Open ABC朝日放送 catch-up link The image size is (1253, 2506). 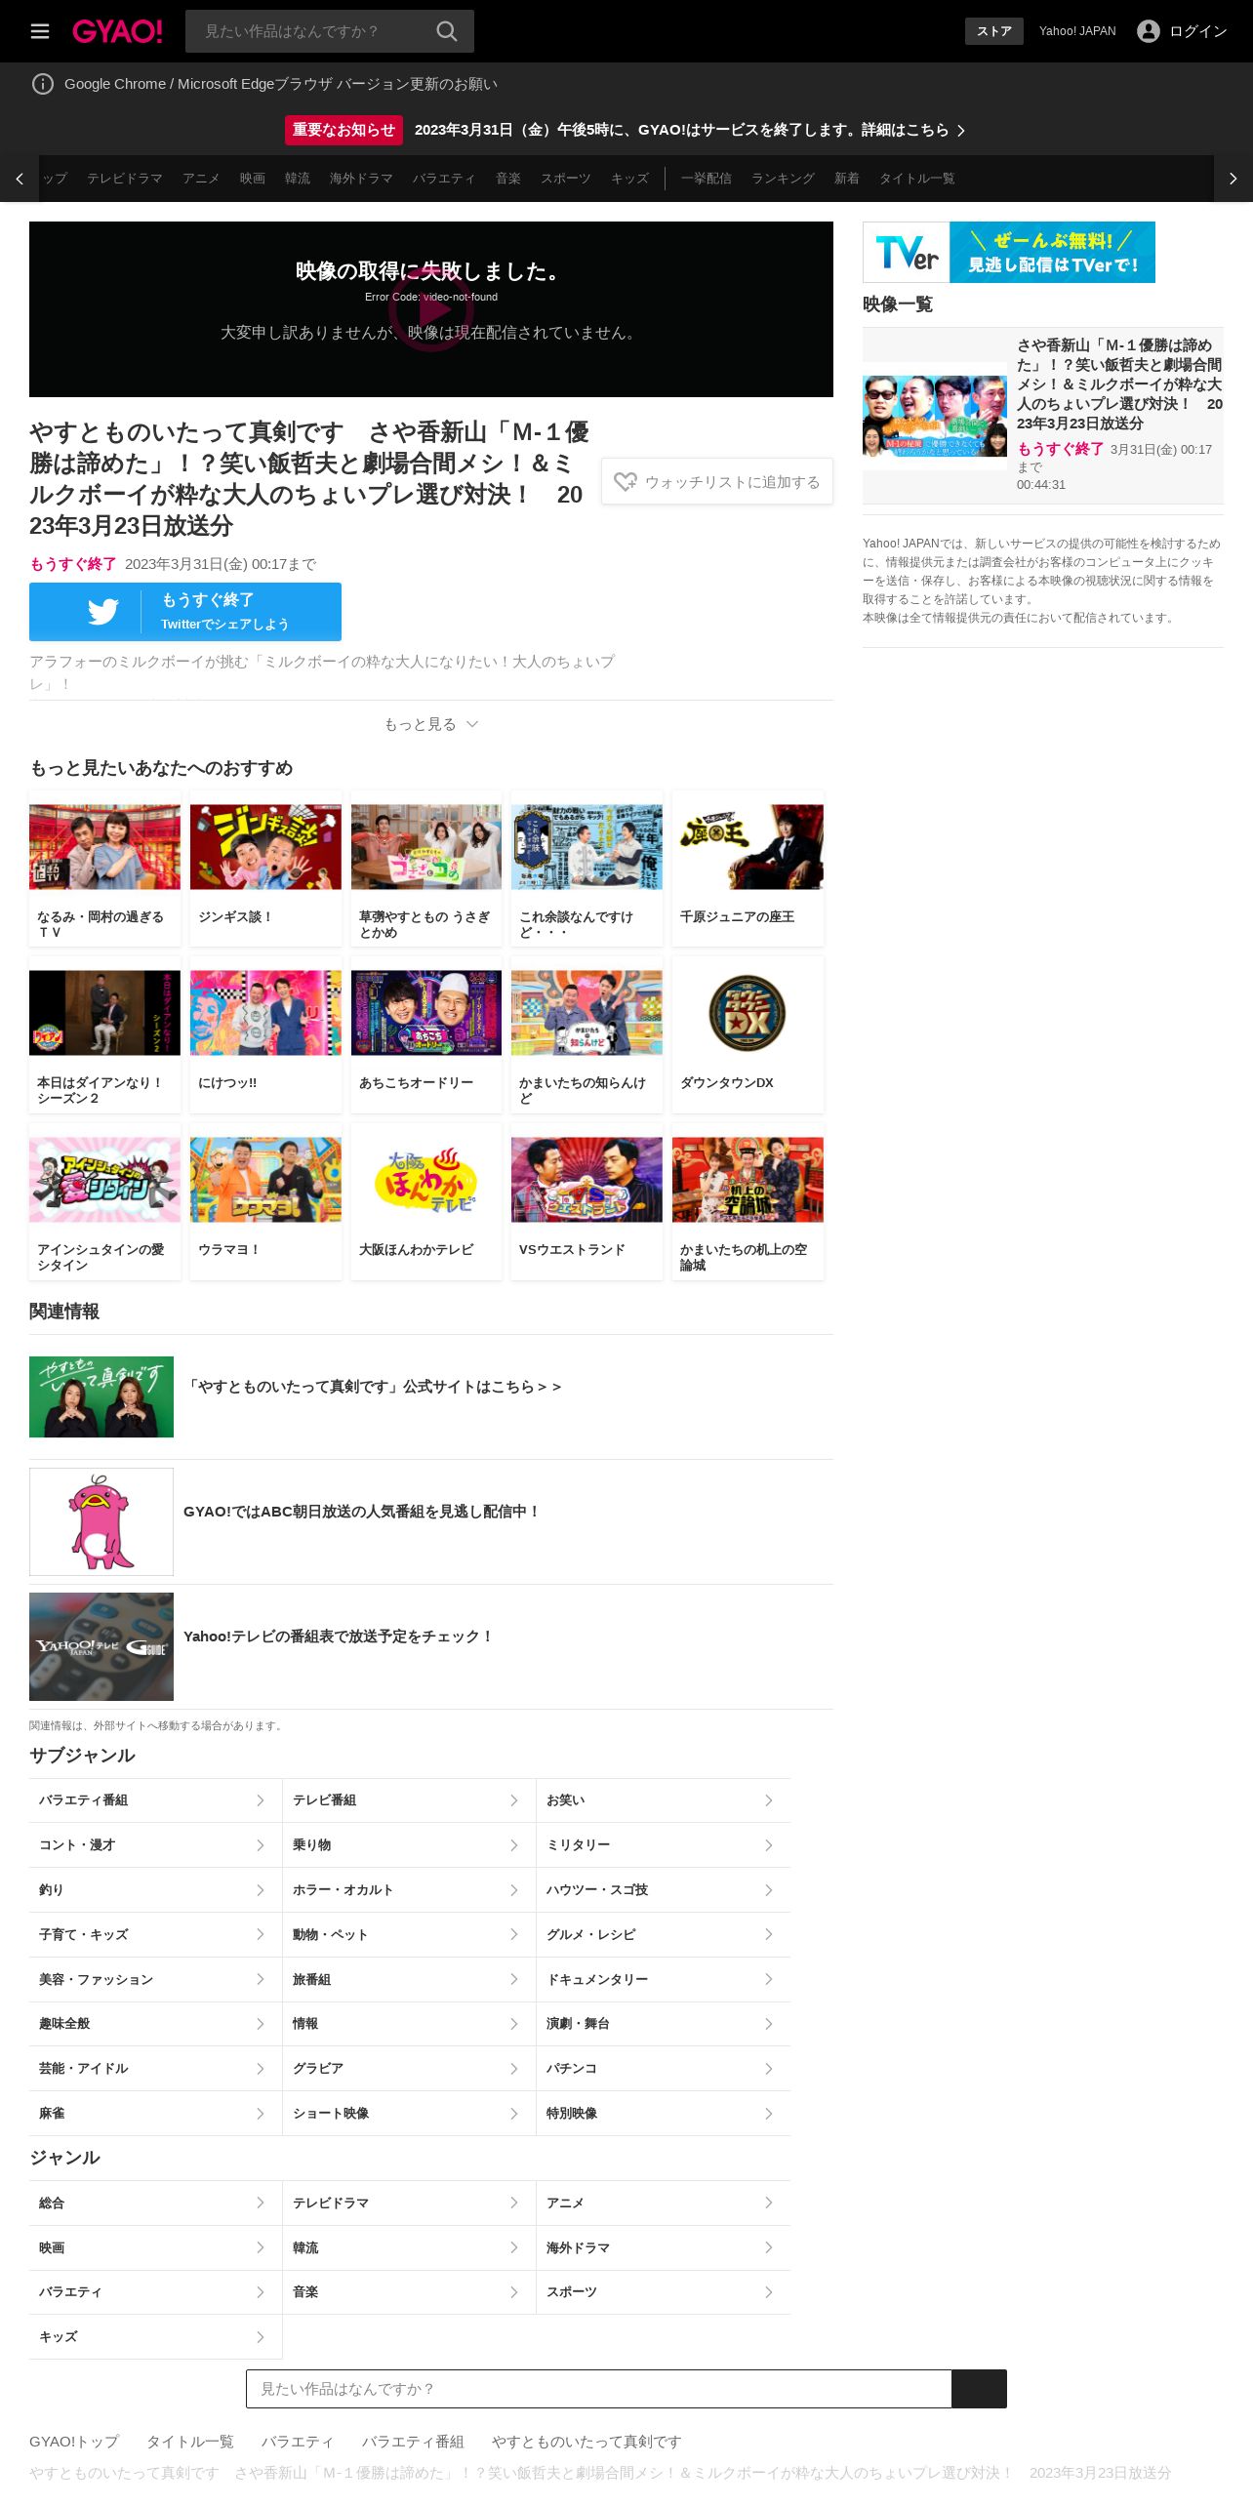pos(361,1512)
